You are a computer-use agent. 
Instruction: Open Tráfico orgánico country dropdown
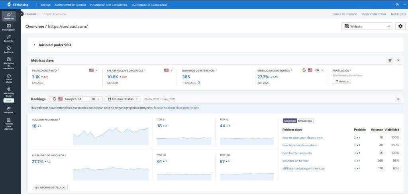pyautogui.click(x=93, y=70)
